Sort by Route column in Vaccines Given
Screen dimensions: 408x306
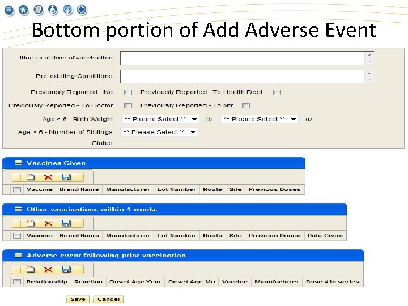point(212,189)
